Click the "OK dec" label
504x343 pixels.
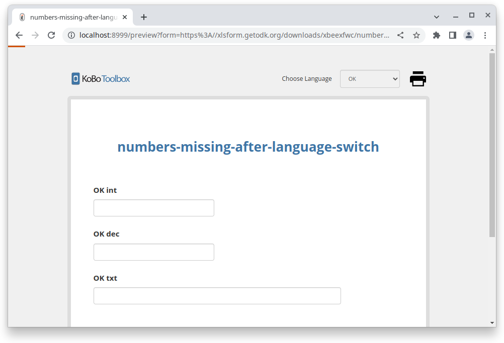tap(107, 234)
